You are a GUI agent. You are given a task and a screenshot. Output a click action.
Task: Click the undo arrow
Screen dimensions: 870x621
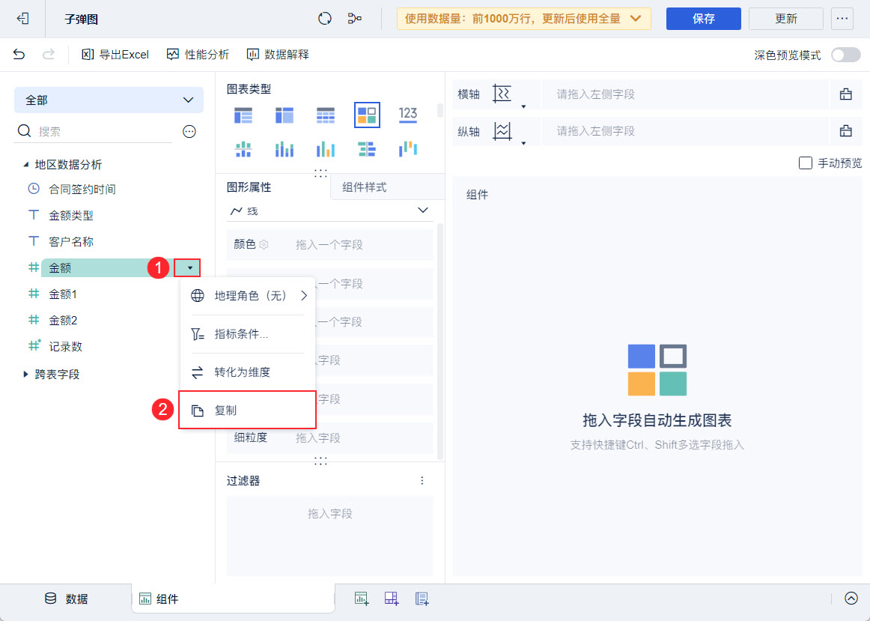[19, 55]
